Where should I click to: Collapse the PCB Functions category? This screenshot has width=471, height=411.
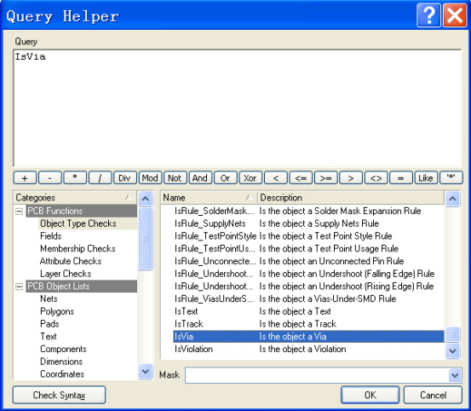click(19, 211)
